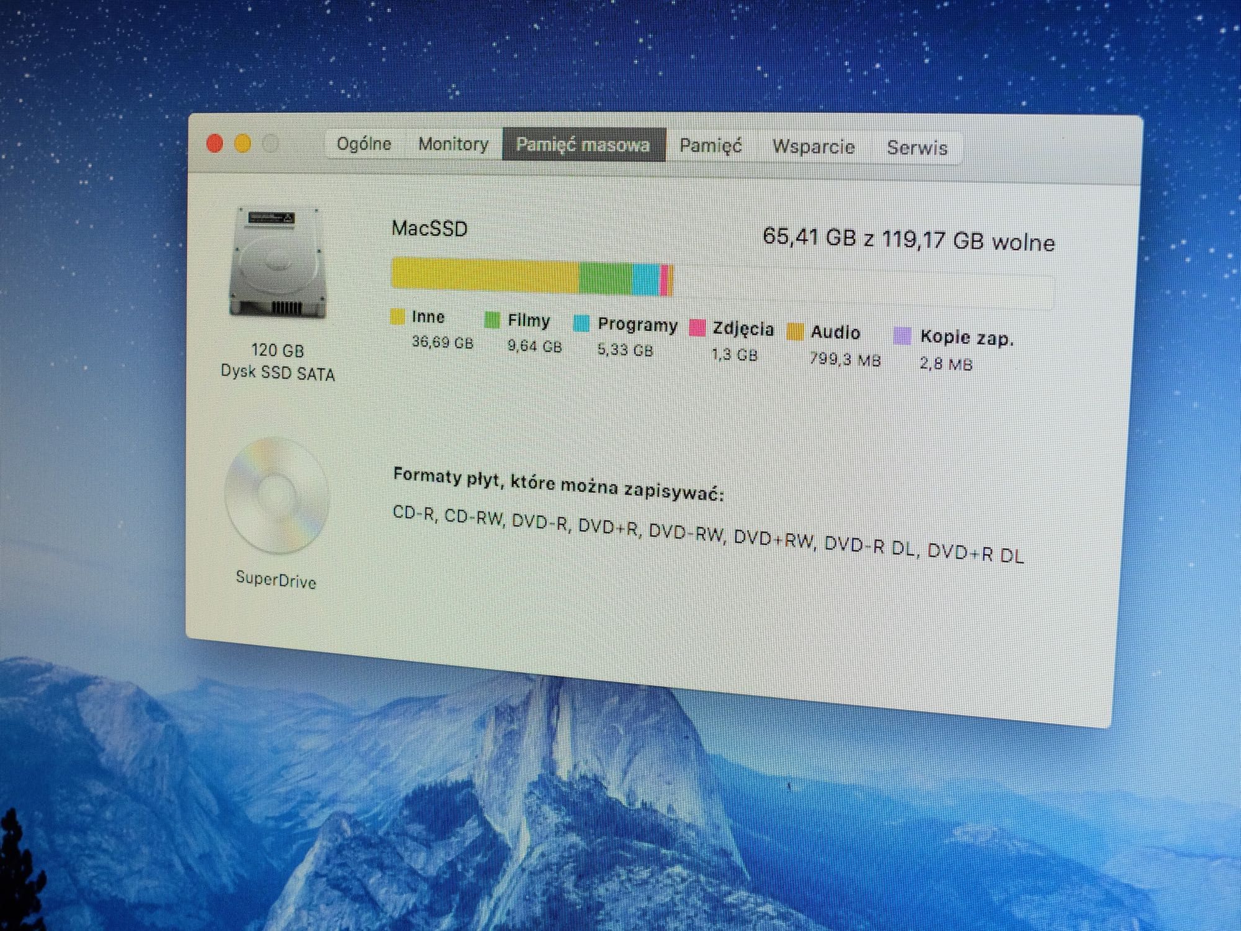This screenshot has width=1241, height=931.
Task: Click 'Formaty płyt, które można zapisywać:' heading
Action: [x=558, y=484]
